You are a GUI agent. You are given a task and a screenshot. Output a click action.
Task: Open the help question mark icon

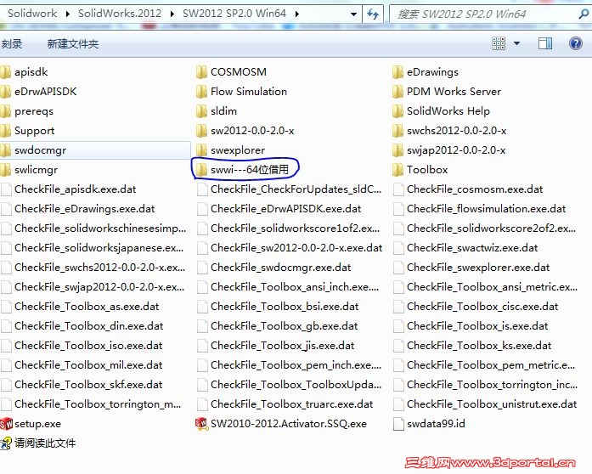[575, 44]
